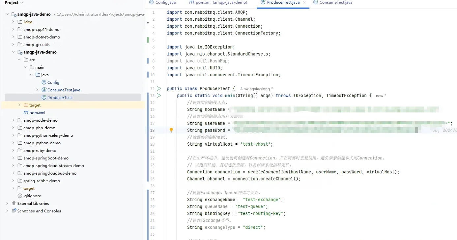Collapse the main folder
Image resolution: width=457 pixels, height=240 pixels.
pyautogui.click(x=25, y=67)
